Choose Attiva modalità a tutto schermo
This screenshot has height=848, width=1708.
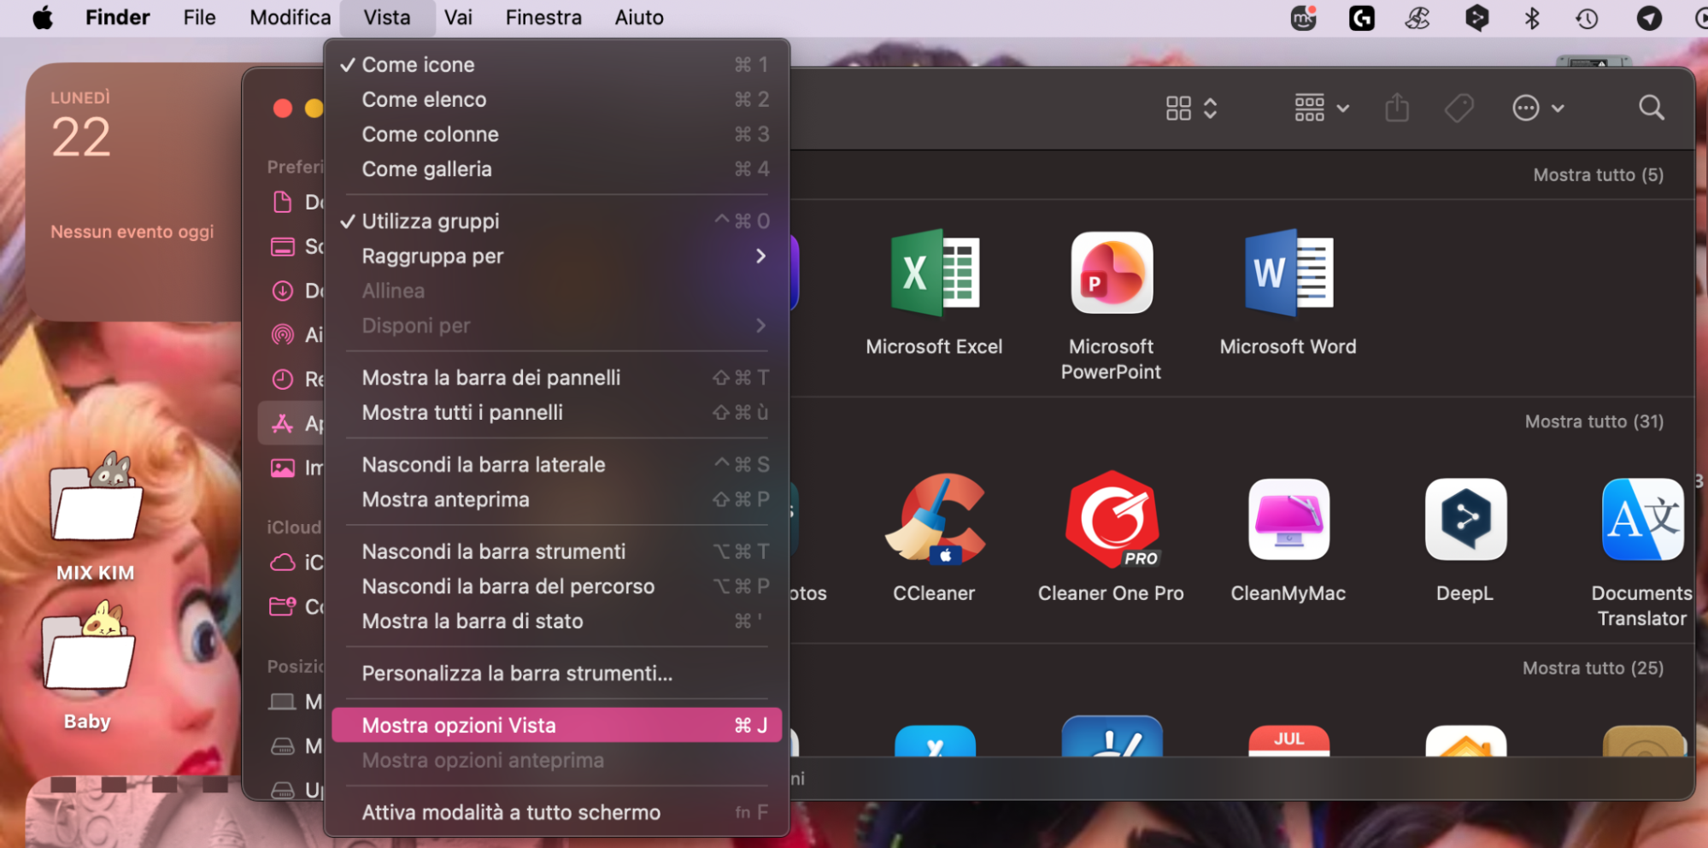(x=556, y=812)
